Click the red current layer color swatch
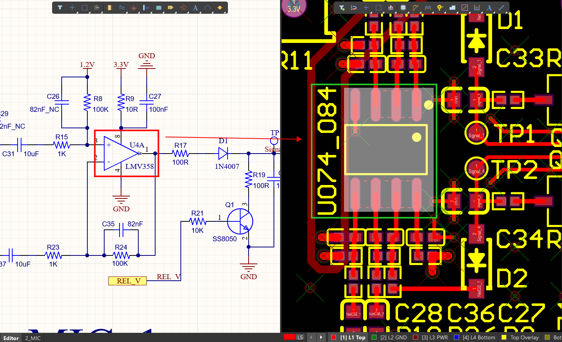 (289, 337)
